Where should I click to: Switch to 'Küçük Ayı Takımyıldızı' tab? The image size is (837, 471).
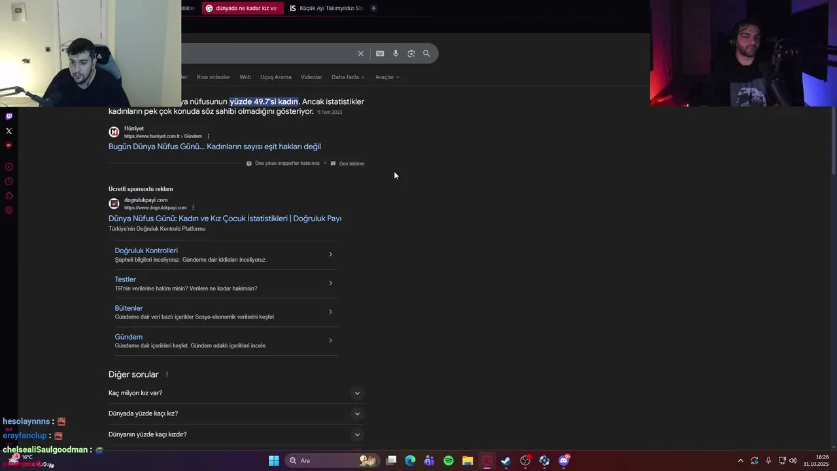(326, 8)
